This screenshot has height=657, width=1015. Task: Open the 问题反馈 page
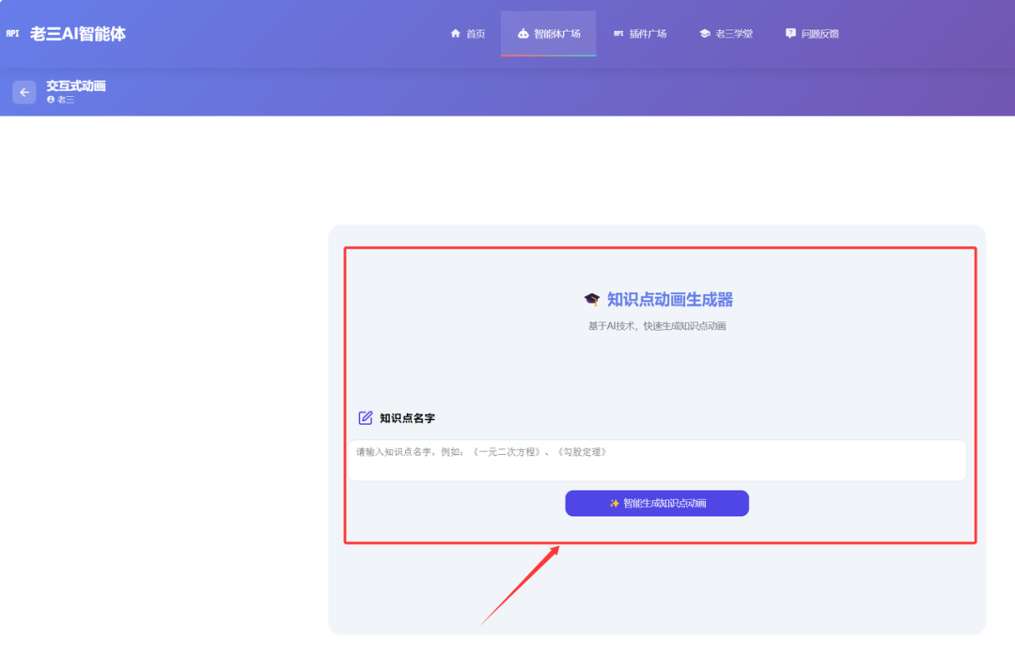813,34
